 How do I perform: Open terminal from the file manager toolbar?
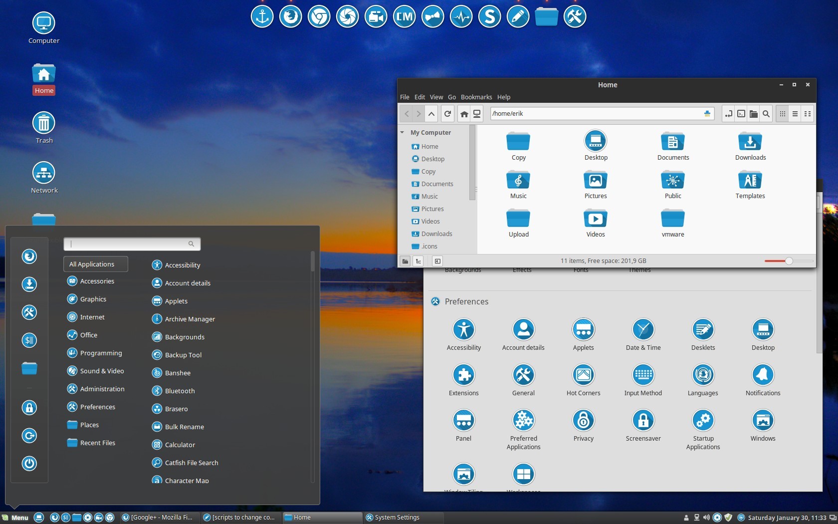point(741,114)
